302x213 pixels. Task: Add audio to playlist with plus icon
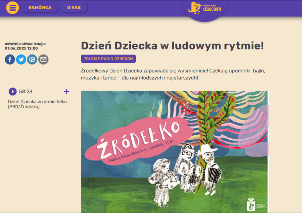pos(67,92)
